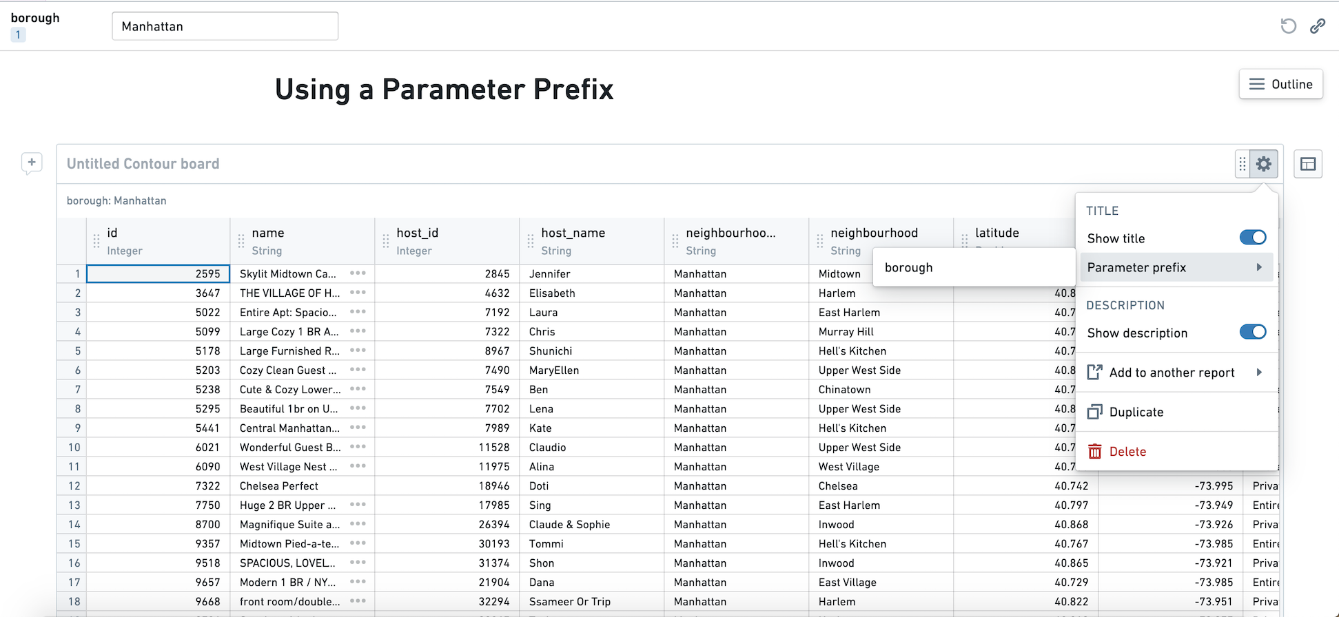Image resolution: width=1339 pixels, height=617 pixels.
Task: Click the drag handle of latitude column
Action: tap(965, 240)
